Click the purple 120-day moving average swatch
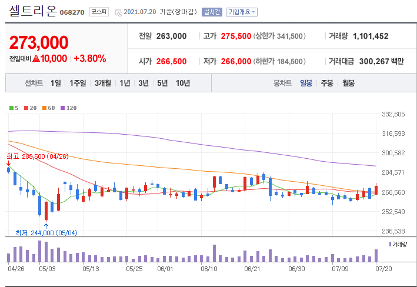 pyautogui.click(x=63, y=108)
